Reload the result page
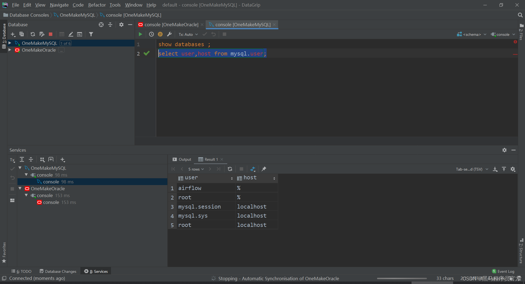 tap(230, 169)
